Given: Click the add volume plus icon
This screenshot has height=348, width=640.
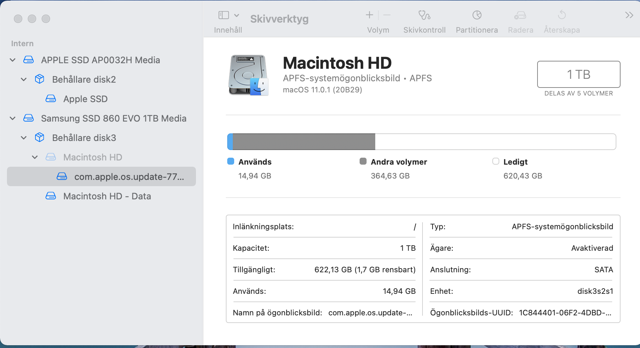Looking at the screenshot, I should [x=369, y=15].
